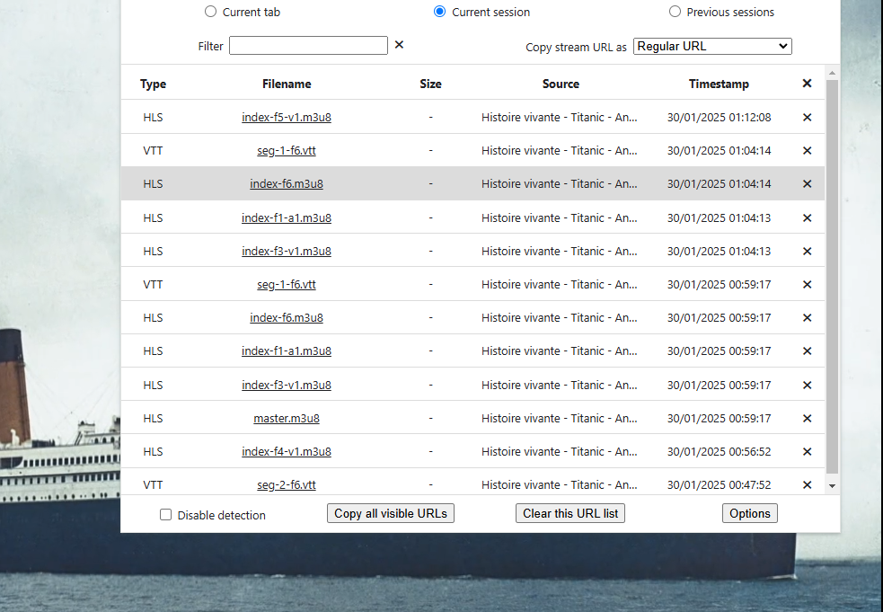Image resolution: width=883 pixels, height=612 pixels.
Task: Delete the index-f3-v1.m3u8 row at 00:59:17
Action: (x=807, y=385)
